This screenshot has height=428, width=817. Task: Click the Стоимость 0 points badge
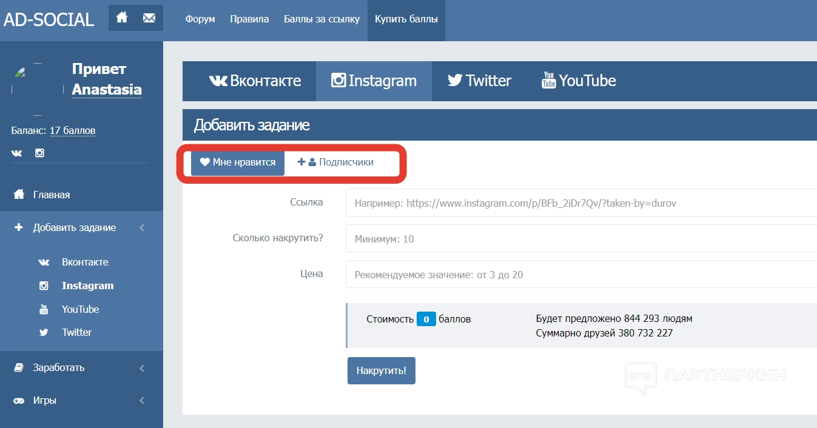point(426,319)
